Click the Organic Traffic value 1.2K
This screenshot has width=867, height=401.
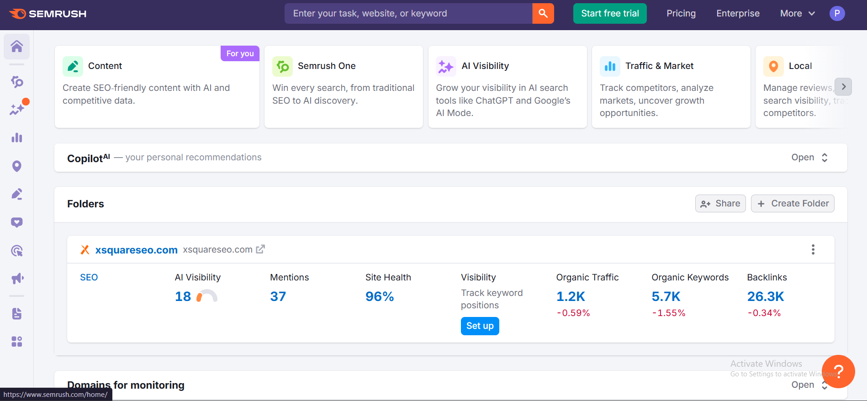pyautogui.click(x=571, y=296)
